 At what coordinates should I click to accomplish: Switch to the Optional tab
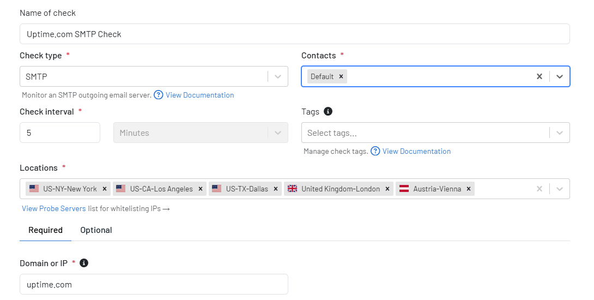coord(96,230)
